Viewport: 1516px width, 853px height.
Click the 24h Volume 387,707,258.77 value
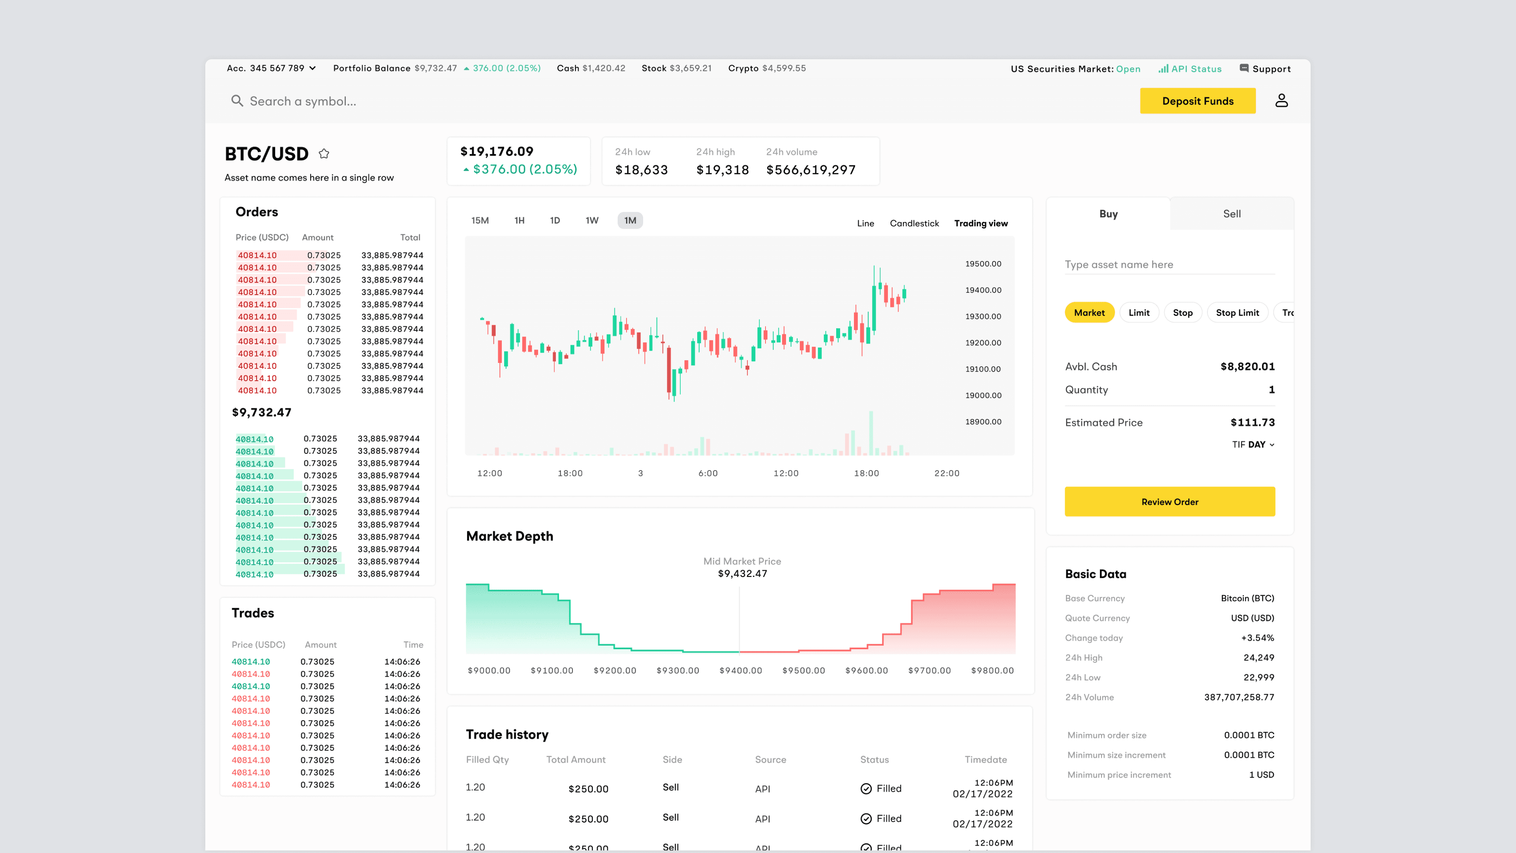coord(1239,697)
